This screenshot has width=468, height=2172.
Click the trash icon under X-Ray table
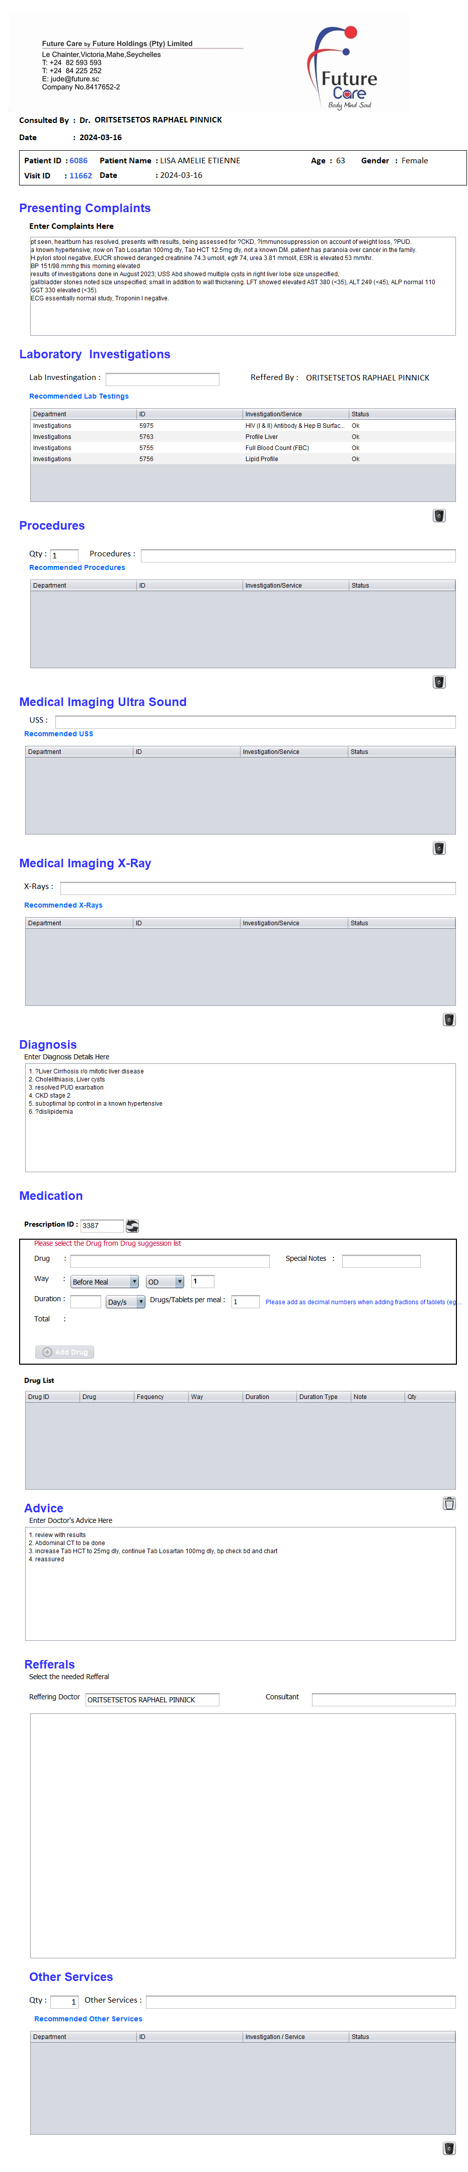pos(449,1018)
